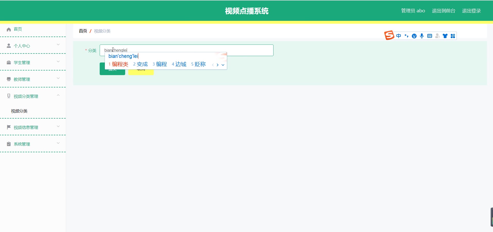Image resolution: width=493 pixels, height=232 pixels.
Task: Go to next page of IME candidates
Action: (x=218, y=65)
